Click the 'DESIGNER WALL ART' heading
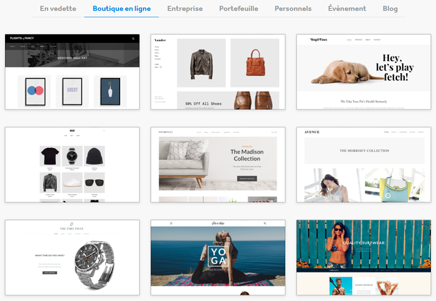Image resolution: width=436 pixels, height=301 pixels. click(72, 58)
